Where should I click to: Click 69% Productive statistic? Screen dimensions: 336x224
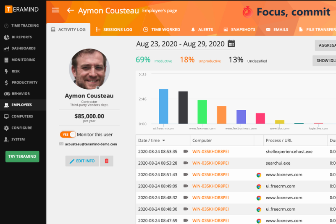click(154, 60)
